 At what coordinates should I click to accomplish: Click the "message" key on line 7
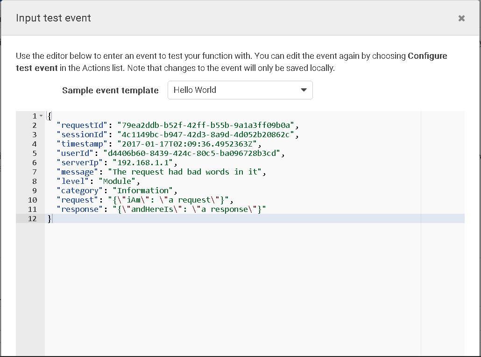(78, 172)
